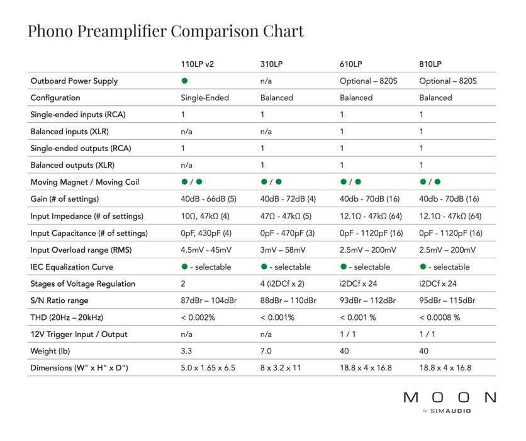
Task: Click the "Optional – 820S" text under 610LP
Action: [369, 81]
